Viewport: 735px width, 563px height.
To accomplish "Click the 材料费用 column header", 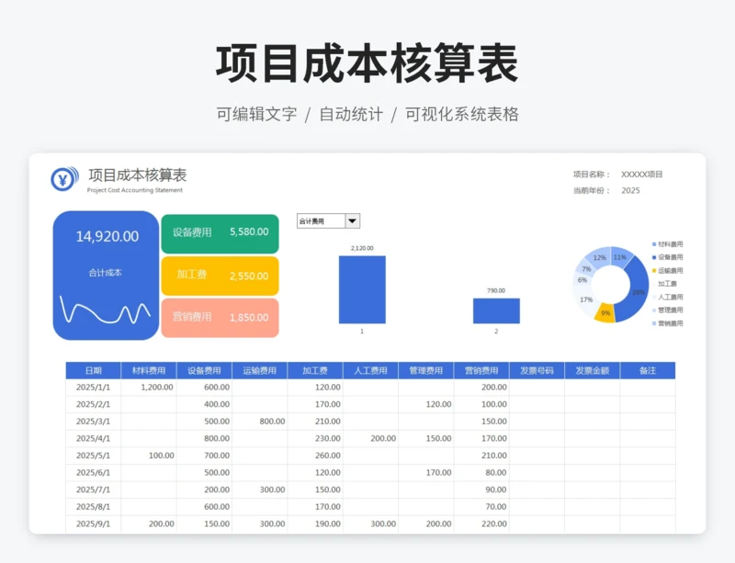I will pyautogui.click(x=149, y=370).
